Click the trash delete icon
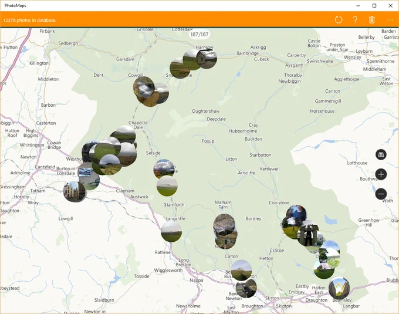 point(372,19)
